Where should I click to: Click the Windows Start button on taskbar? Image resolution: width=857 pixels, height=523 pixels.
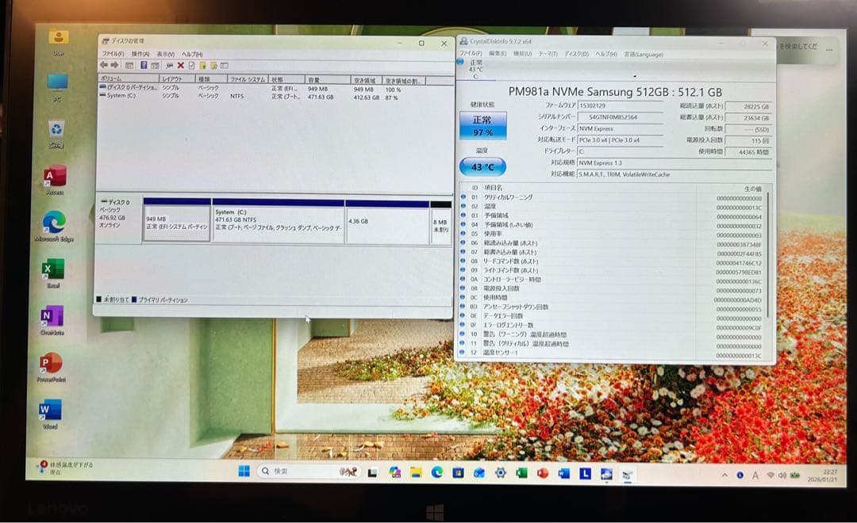click(x=244, y=471)
